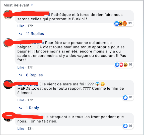This screenshot has width=144, height=135.
Task: View the 39 reactions count
Action: (x=130, y=23)
